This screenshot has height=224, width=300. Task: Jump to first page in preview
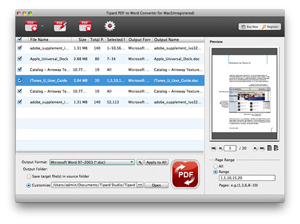pyautogui.click(x=213, y=148)
